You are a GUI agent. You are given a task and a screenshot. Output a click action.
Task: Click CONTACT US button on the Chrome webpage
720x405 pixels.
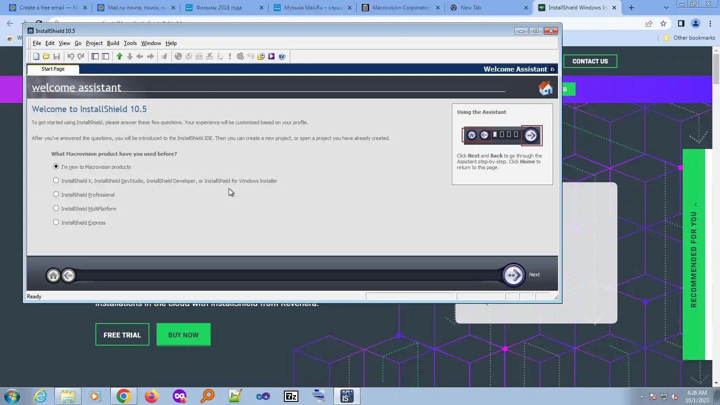coord(590,61)
